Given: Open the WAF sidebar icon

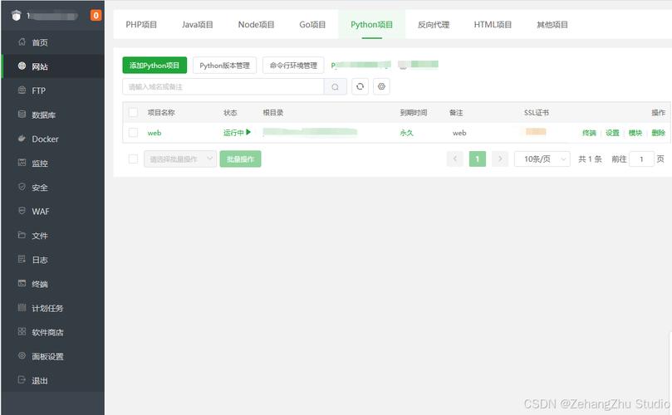Looking at the screenshot, I should click(x=22, y=211).
